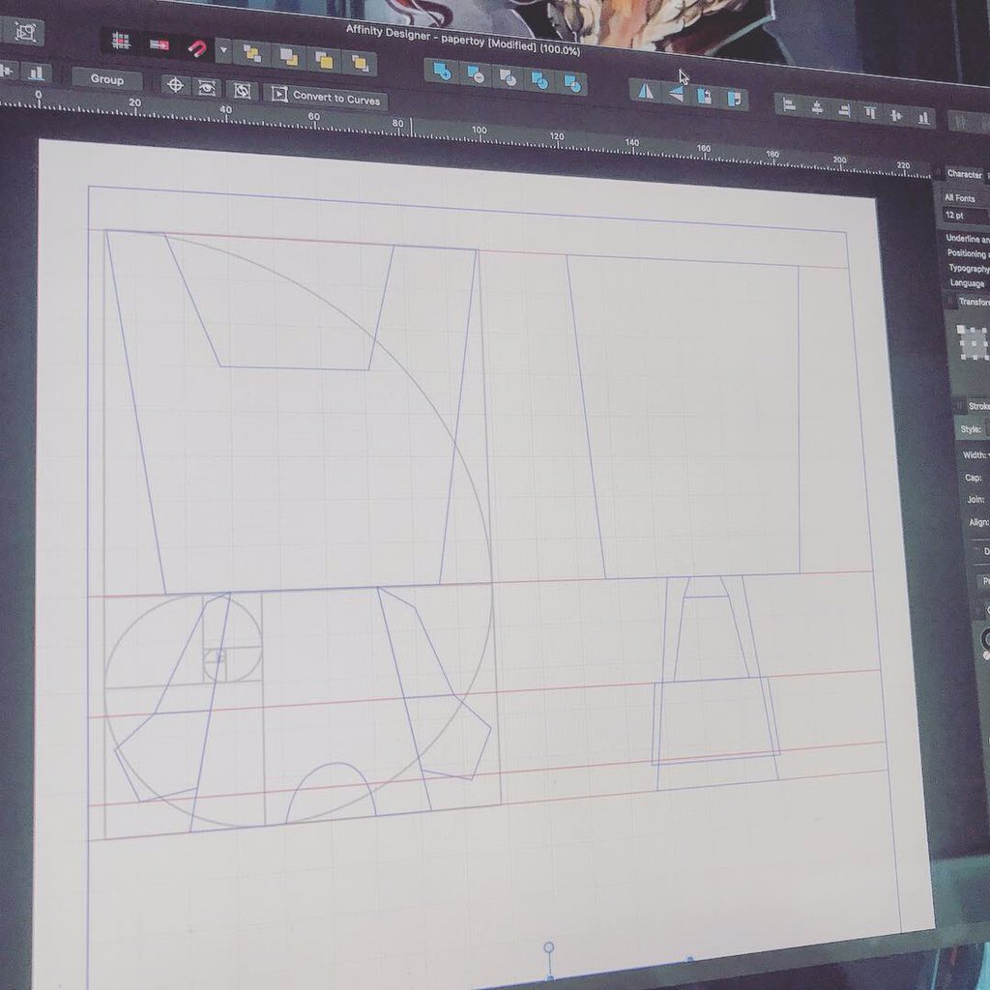Viewport: 990px width, 990px height.
Task: Align selection to horizontal center
Action: [x=817, y=108]
